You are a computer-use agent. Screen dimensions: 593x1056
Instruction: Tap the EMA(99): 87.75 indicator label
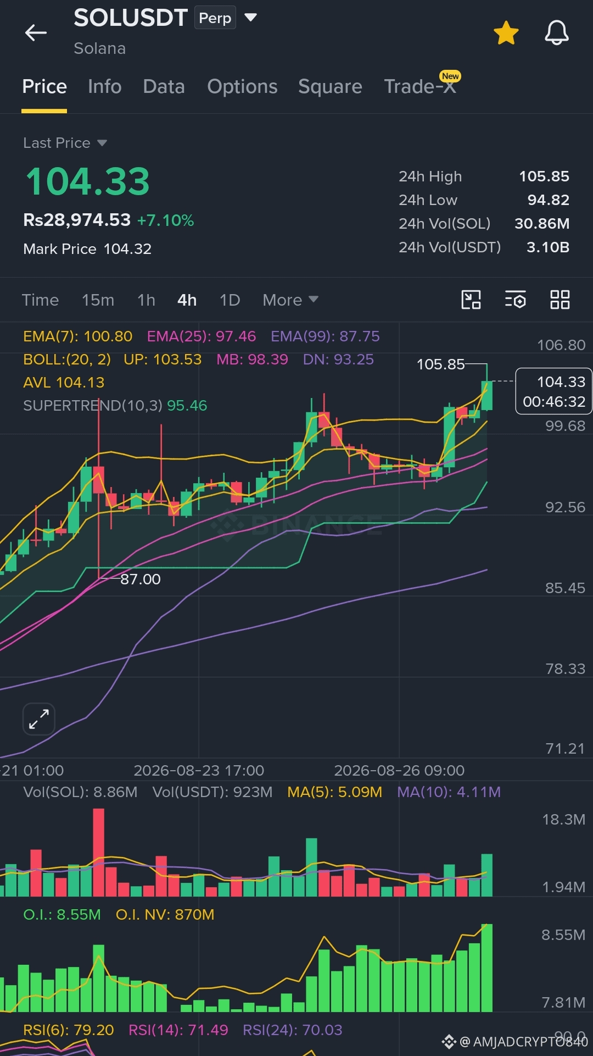click(x=325, y=336)
